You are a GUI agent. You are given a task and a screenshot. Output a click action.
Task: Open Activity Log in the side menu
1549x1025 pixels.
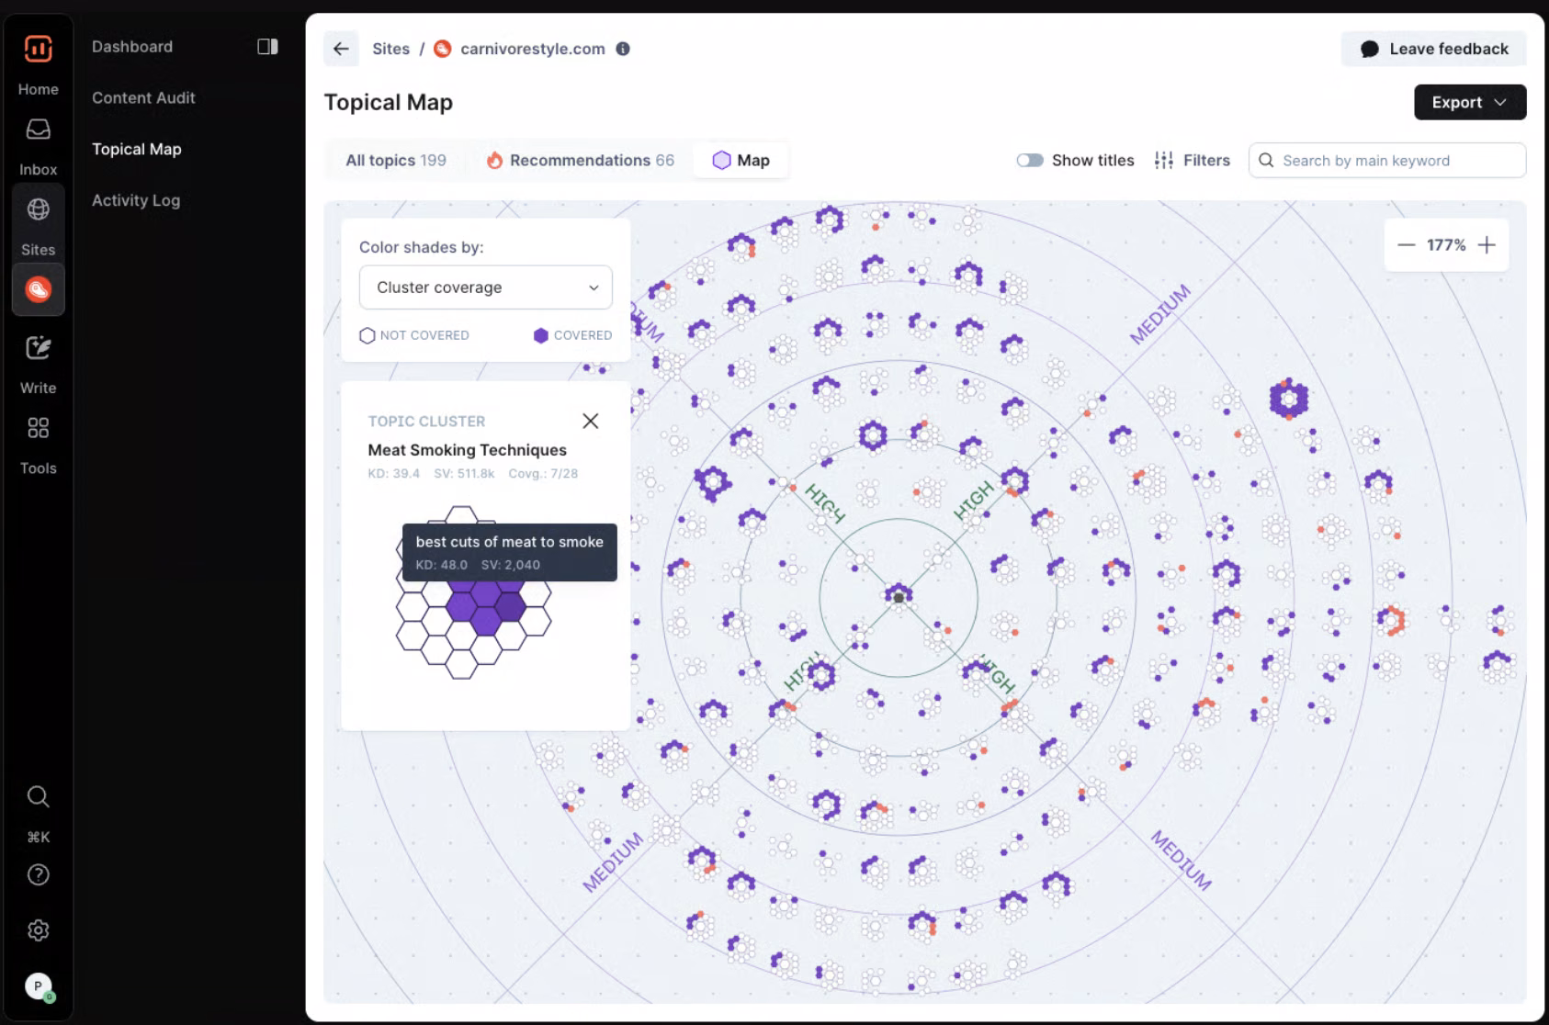point(136,200)
